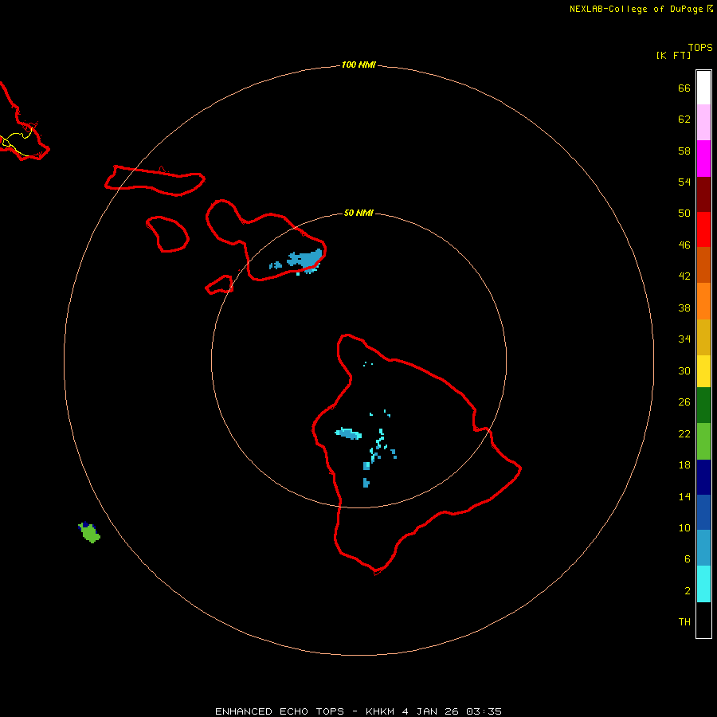Select the "2" legend value
This screenshot has width=717, height=717.
688,591
